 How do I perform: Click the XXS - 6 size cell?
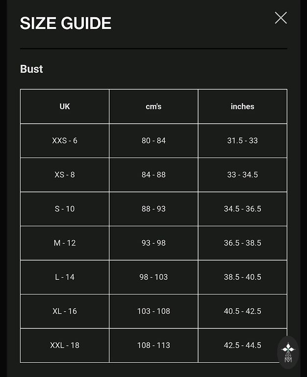click(65, 140)
